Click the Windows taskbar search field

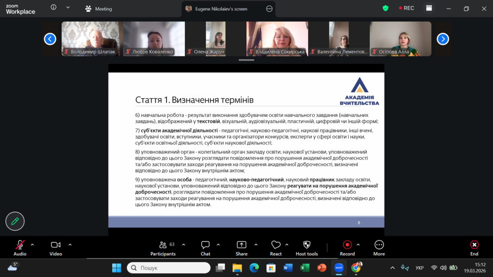(169, 268)
